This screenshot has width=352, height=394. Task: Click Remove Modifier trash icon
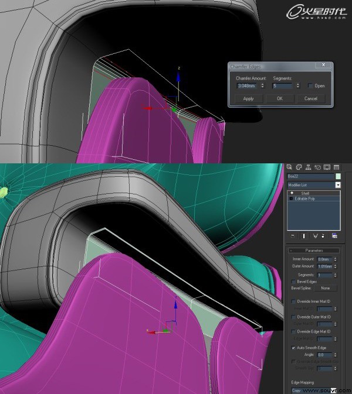(x=323, y=236)
